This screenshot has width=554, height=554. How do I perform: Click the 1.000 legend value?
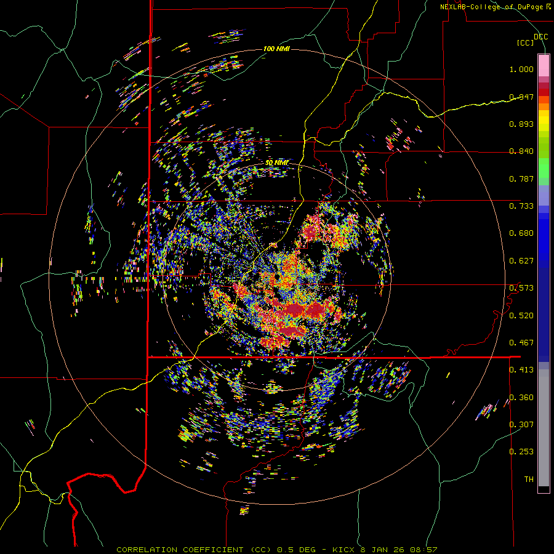pos(521,69)
